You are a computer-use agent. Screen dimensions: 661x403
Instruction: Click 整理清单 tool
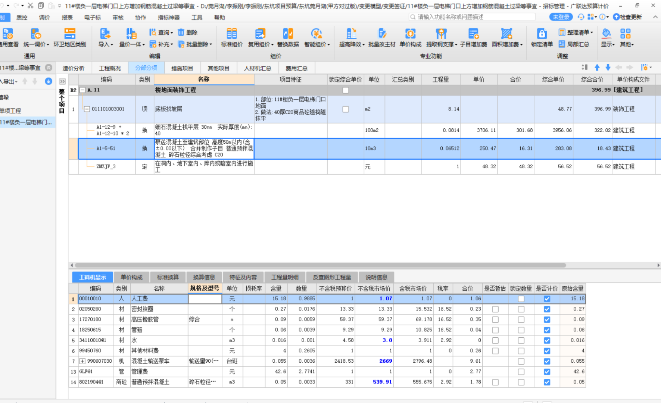576,32
